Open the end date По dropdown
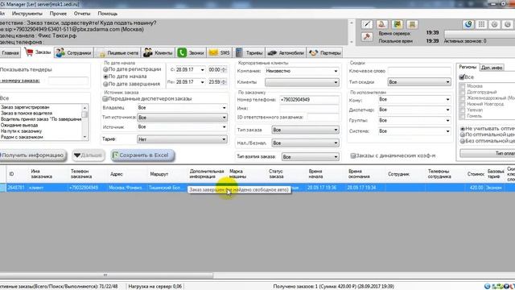The width and height of the screenshot is (515, 290). click(x=202, y=82)
